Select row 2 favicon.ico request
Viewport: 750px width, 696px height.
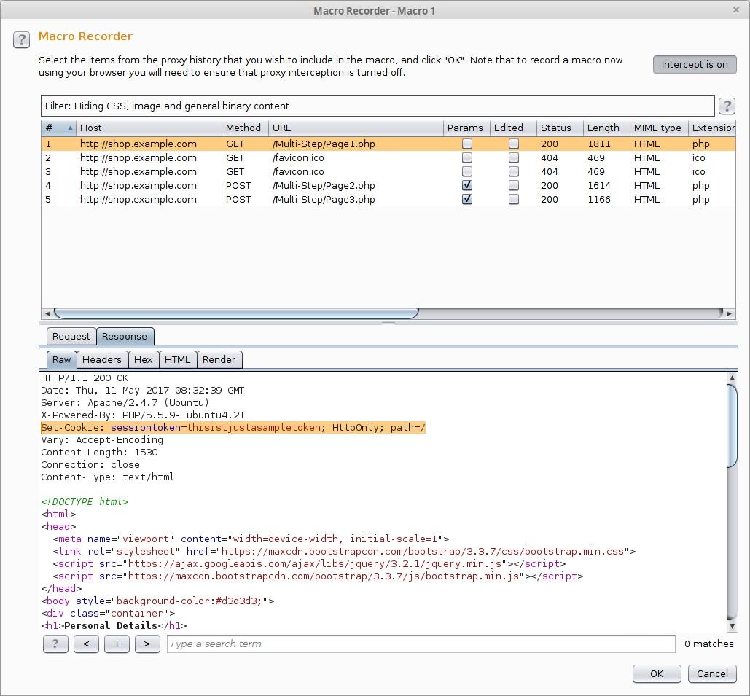388,157
